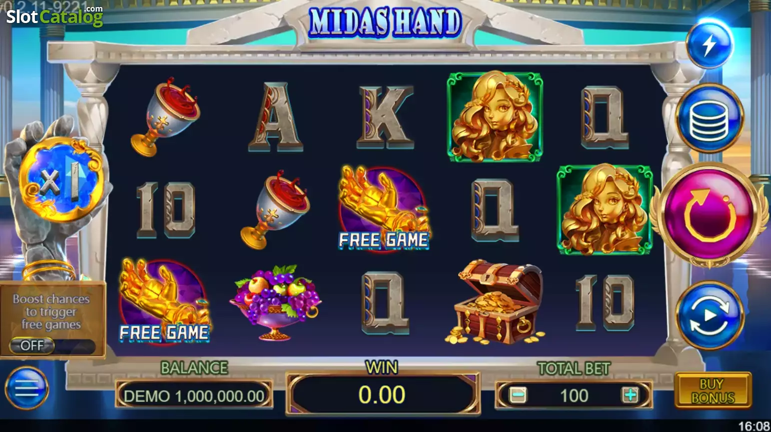Screen dimensions: 771x432
Task: Increase total bet with plus button
Action: tap(630, 395)
